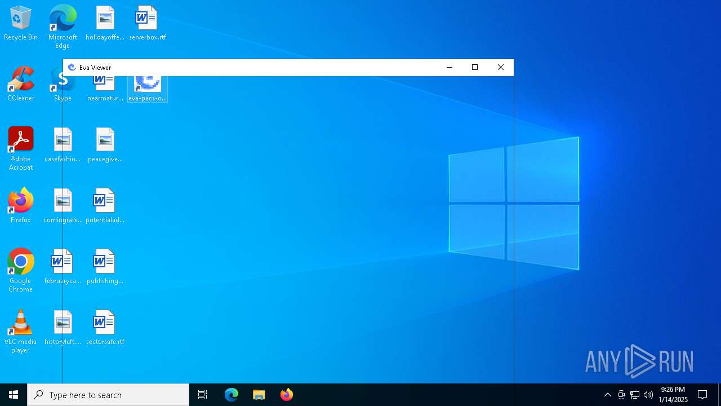Open the volume control tray icon
Viewport: 721px width, 406px height.
click(648, 395)
